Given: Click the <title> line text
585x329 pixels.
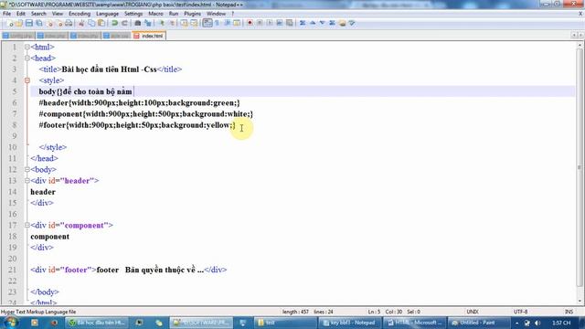Looking at the screenshot, I should click(111, 69).
